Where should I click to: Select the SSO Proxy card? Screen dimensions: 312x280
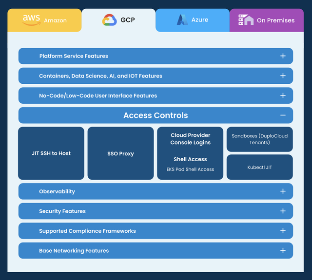[120, 153]
